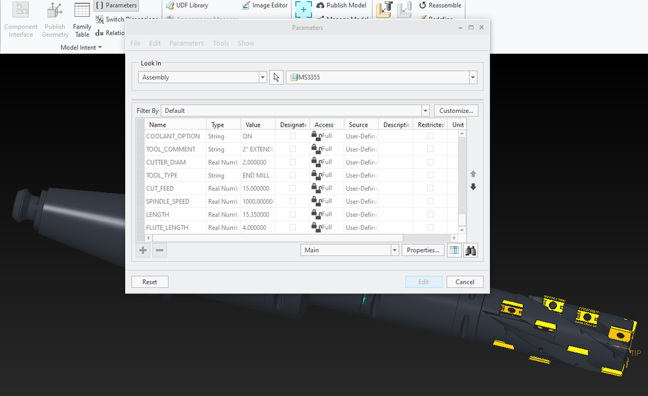
Task: Open the Edit menu in Parameters dialog
Action: 155,43
